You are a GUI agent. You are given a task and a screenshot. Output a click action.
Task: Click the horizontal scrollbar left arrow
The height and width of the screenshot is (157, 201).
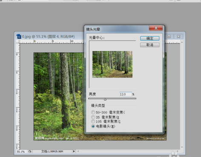click(x=78, y=151)
